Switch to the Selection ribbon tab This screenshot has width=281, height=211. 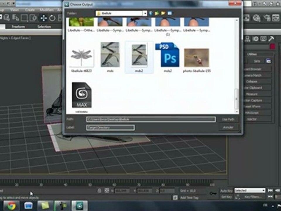coord(44,27)
